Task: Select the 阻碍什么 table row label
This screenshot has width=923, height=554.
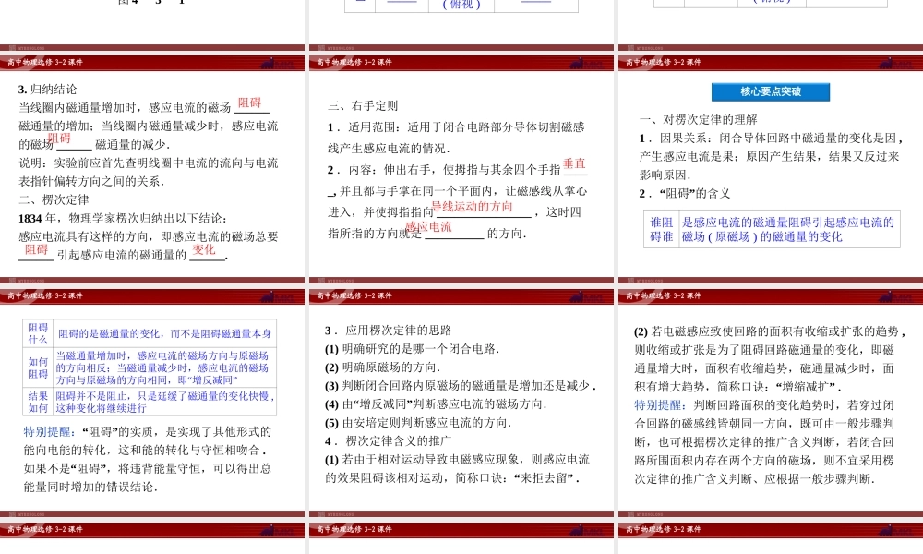Action: pyautogui.click(x=38, y=333)
